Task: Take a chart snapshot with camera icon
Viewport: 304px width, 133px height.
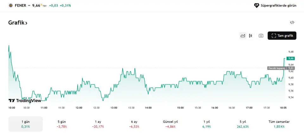Action: 261,36
